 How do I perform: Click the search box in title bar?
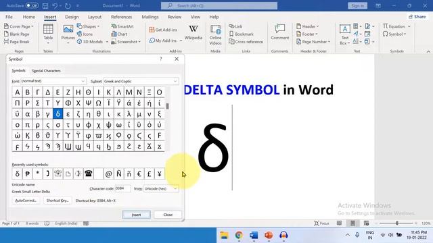[x=219, y=5]
